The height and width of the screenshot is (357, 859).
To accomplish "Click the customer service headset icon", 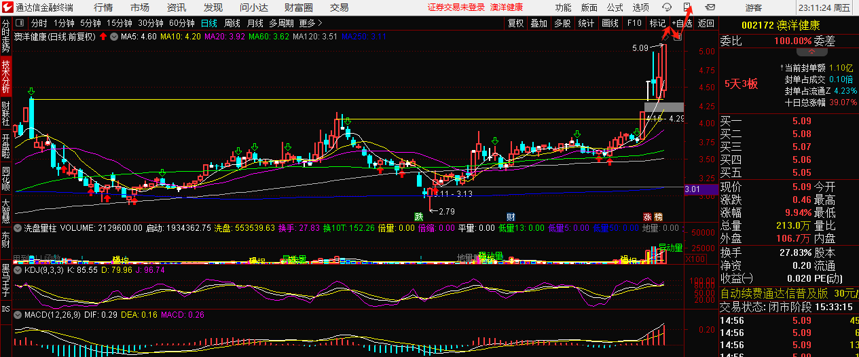I will (x=666, y=7).
